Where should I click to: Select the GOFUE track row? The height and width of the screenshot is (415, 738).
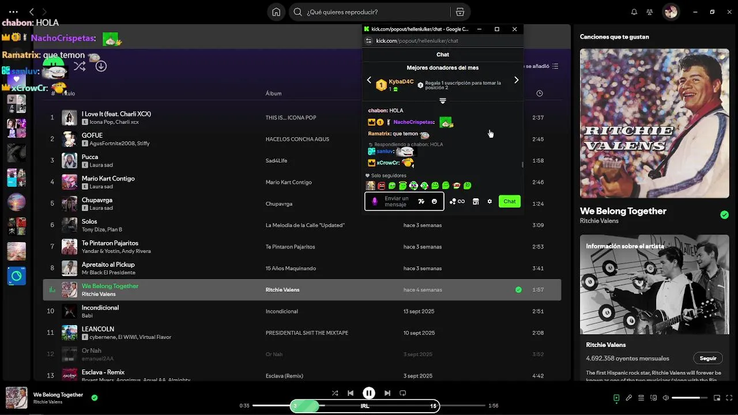pyautogui.click(x=302, y=139)
